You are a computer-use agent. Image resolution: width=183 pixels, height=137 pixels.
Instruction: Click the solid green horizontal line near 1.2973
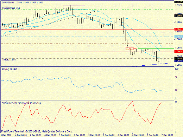[x=156, y=48]
